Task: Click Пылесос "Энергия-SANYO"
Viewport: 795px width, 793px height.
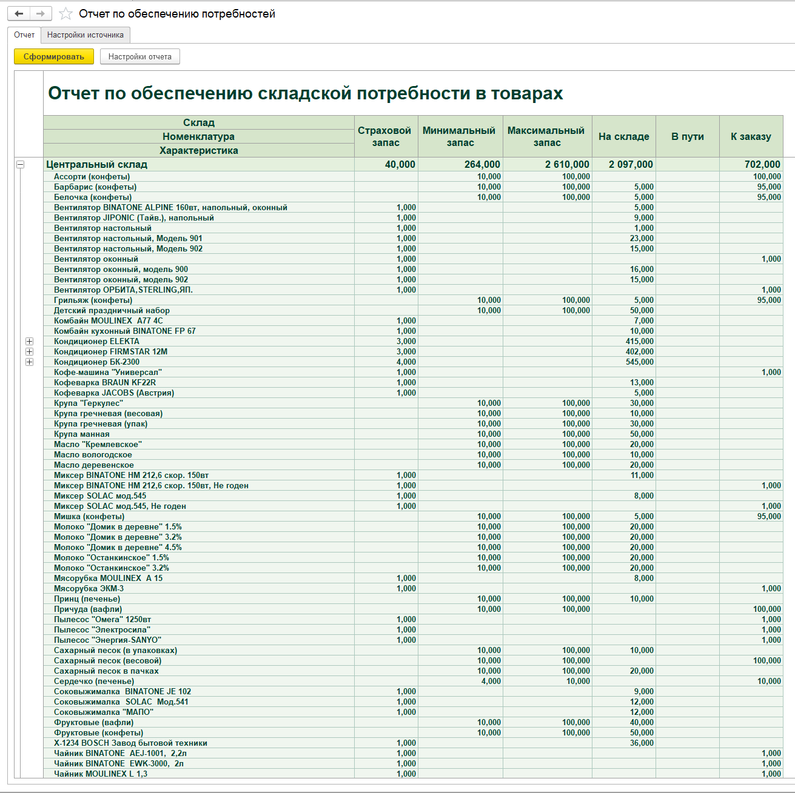Action: (108, 640)
